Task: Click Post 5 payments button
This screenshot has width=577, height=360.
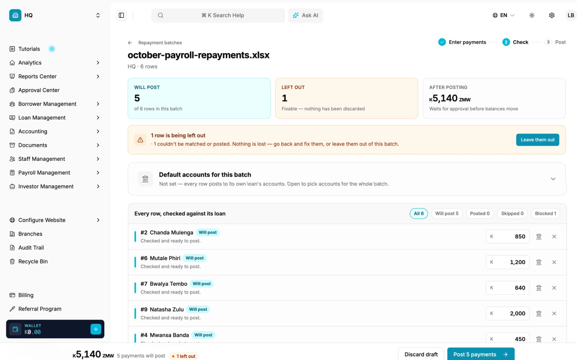Action: (x=481, y=354)
